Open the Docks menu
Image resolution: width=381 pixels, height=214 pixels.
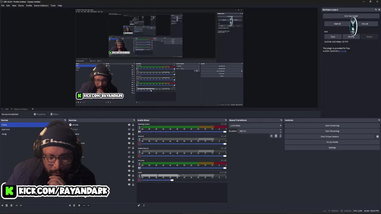[x=21, y=6]
